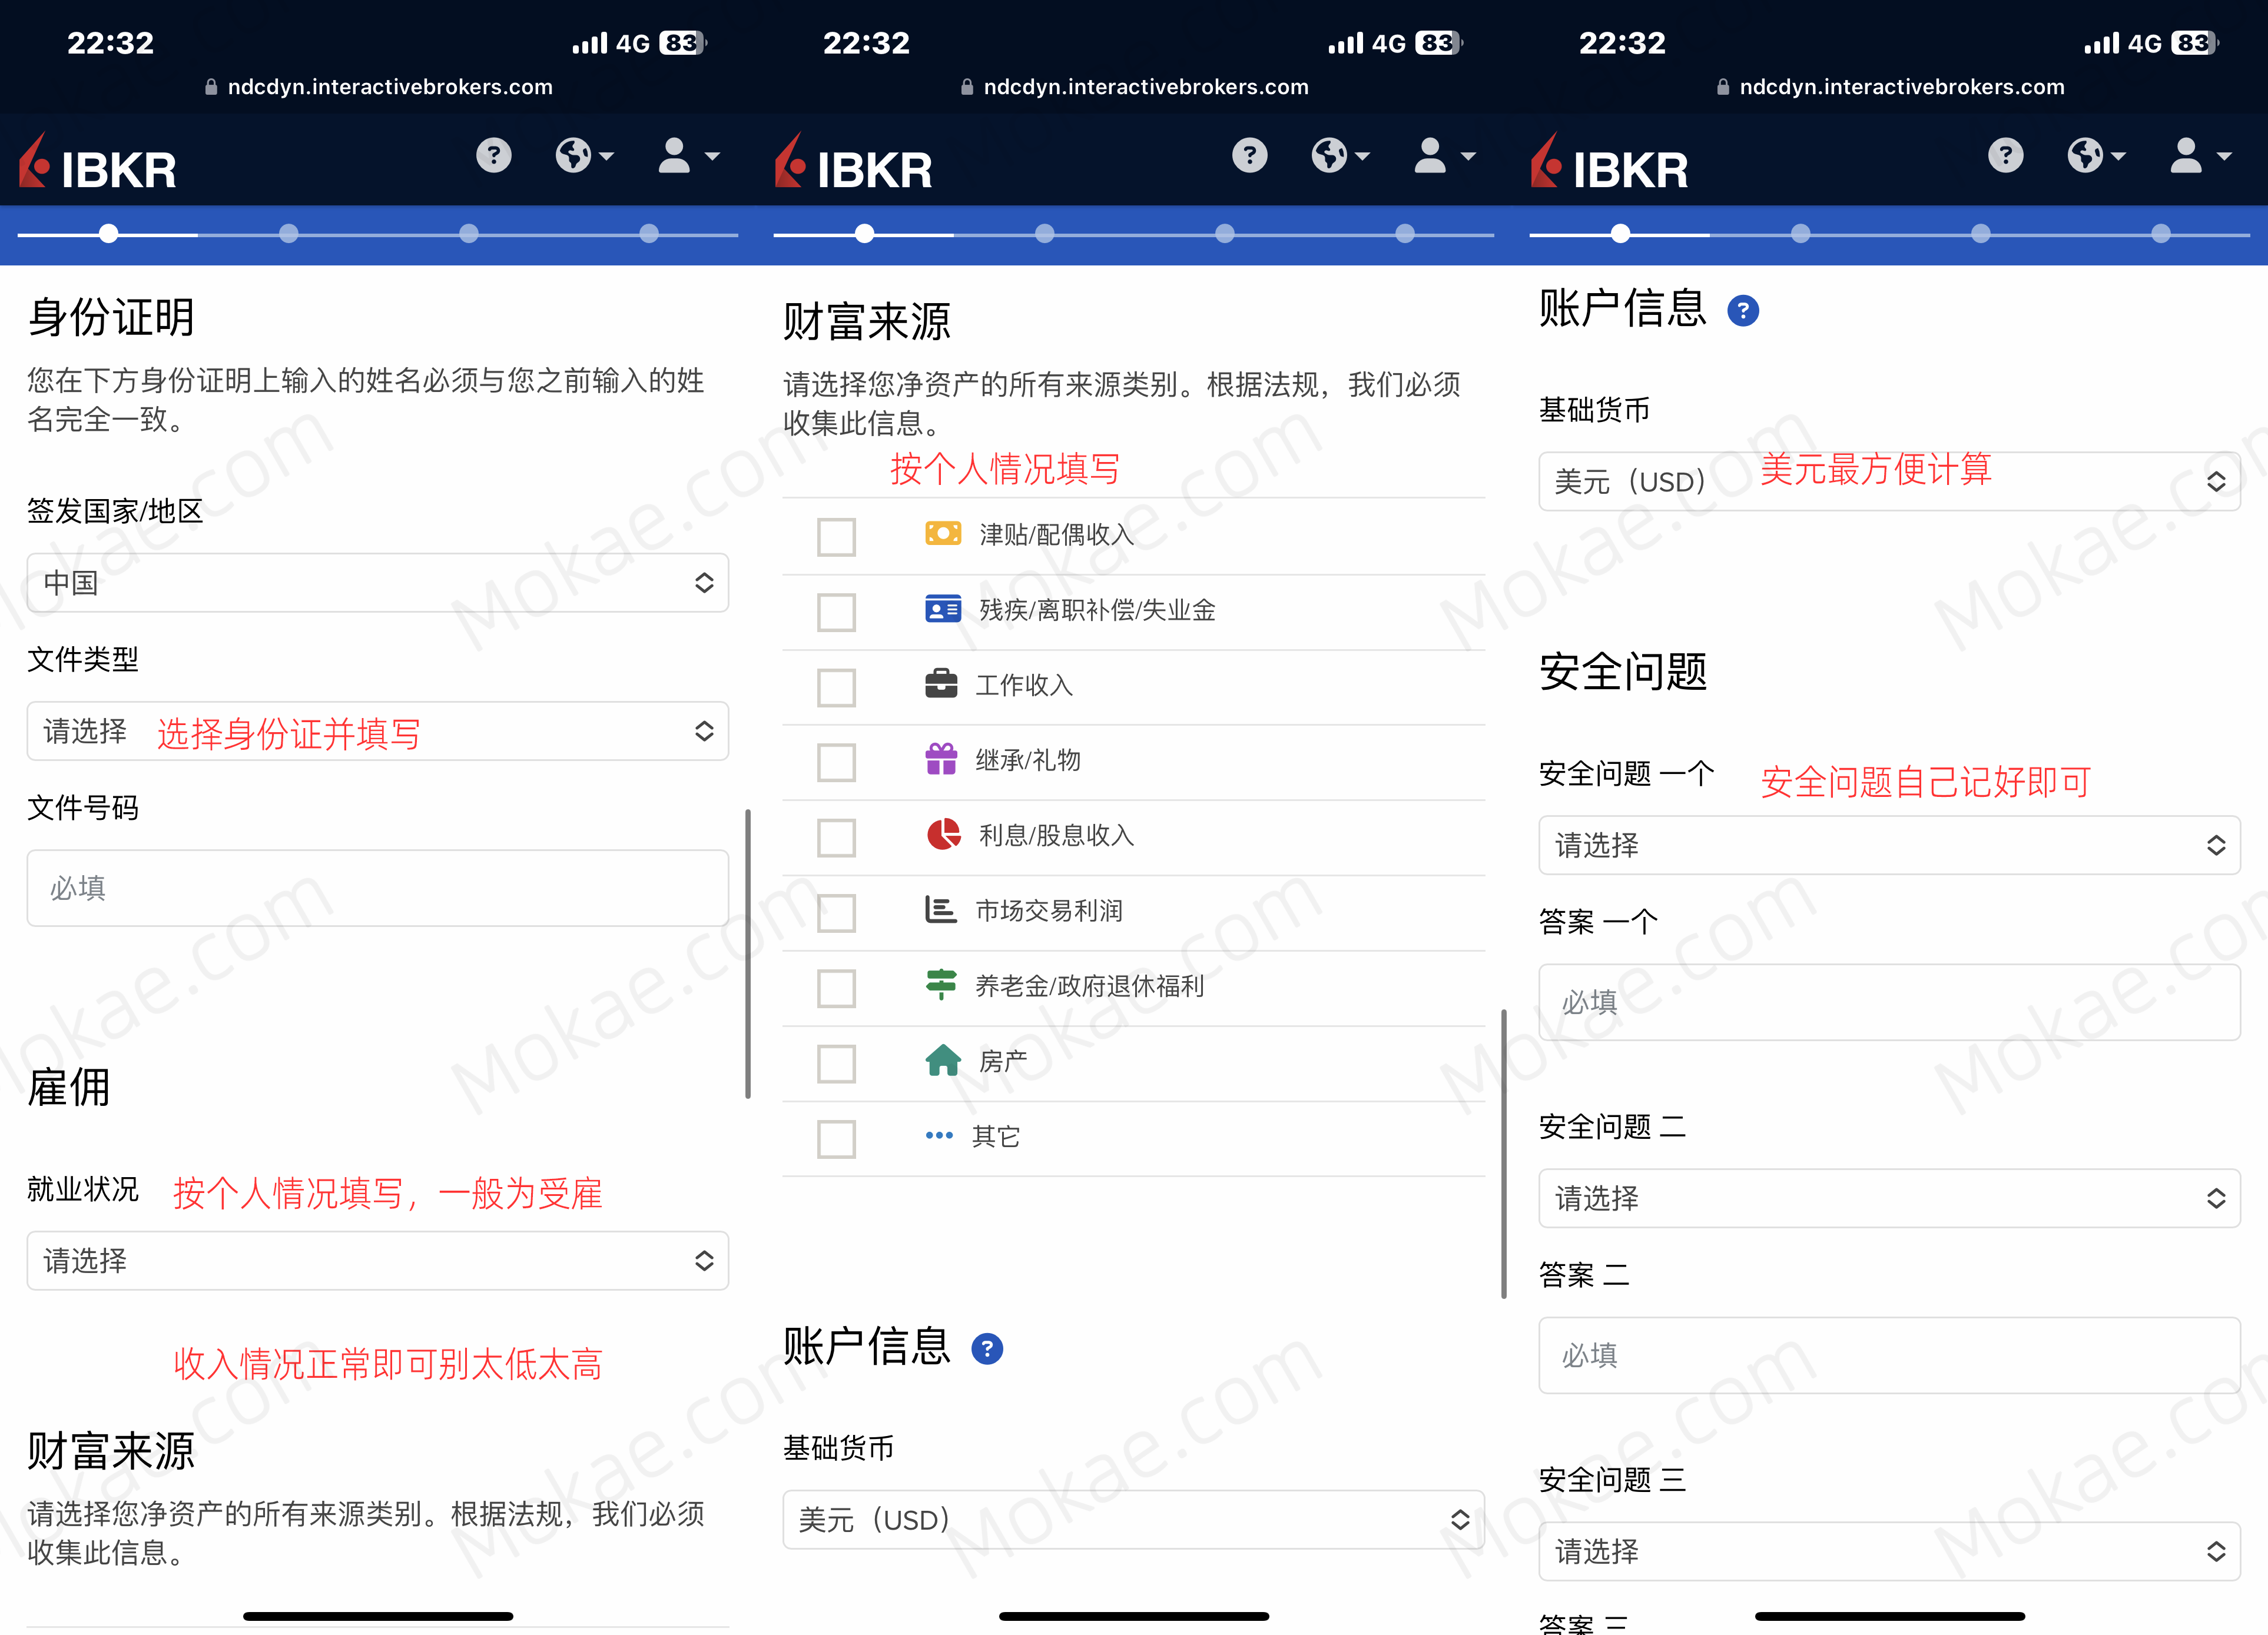Click the signpost icon beside 养老金/政府退休福利
The height and width of the screenshot is (1635, 2268).
941,985
